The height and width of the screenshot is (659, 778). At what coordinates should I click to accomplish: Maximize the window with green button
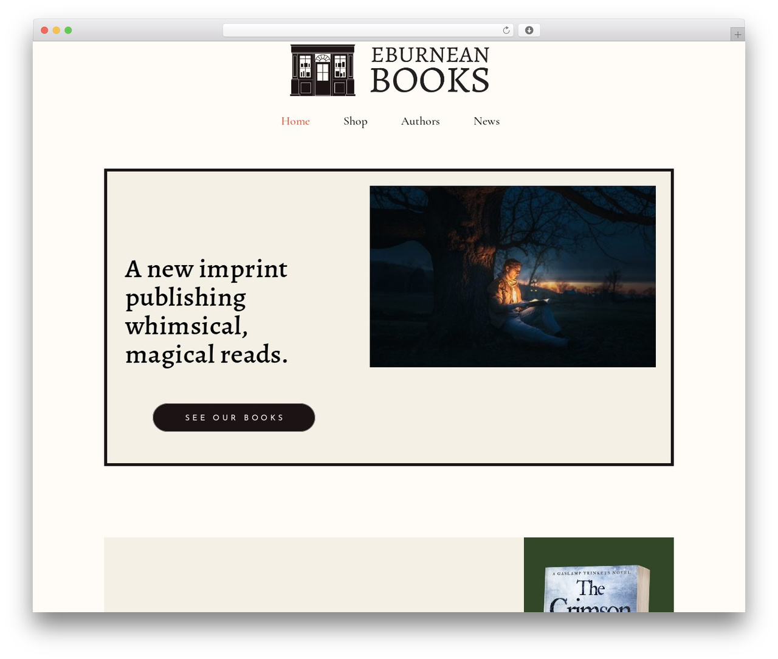[68, 30]
